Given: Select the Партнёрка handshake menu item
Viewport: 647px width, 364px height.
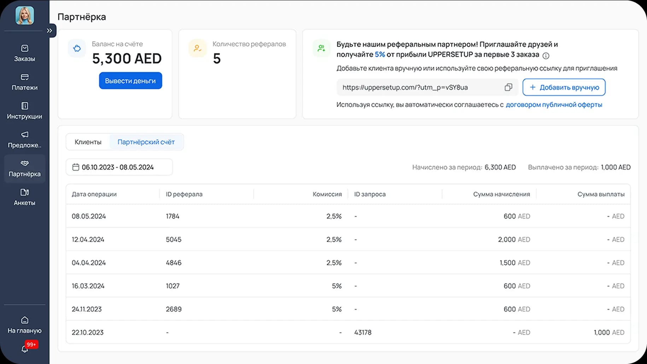Looking at the screenshot, I should [x=24, y=168].
